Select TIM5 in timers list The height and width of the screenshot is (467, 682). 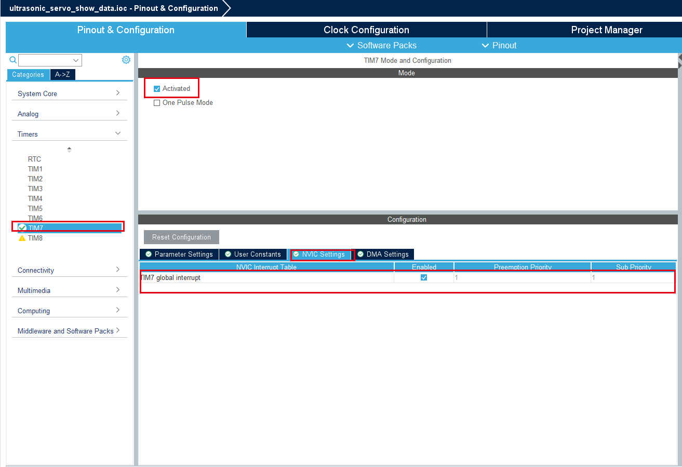coord(35,208)
